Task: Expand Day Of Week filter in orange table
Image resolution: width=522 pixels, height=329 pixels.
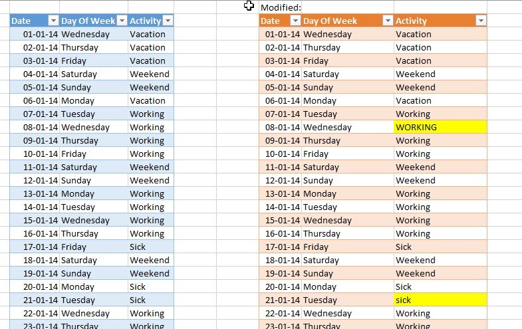Action: pos(388,21)
